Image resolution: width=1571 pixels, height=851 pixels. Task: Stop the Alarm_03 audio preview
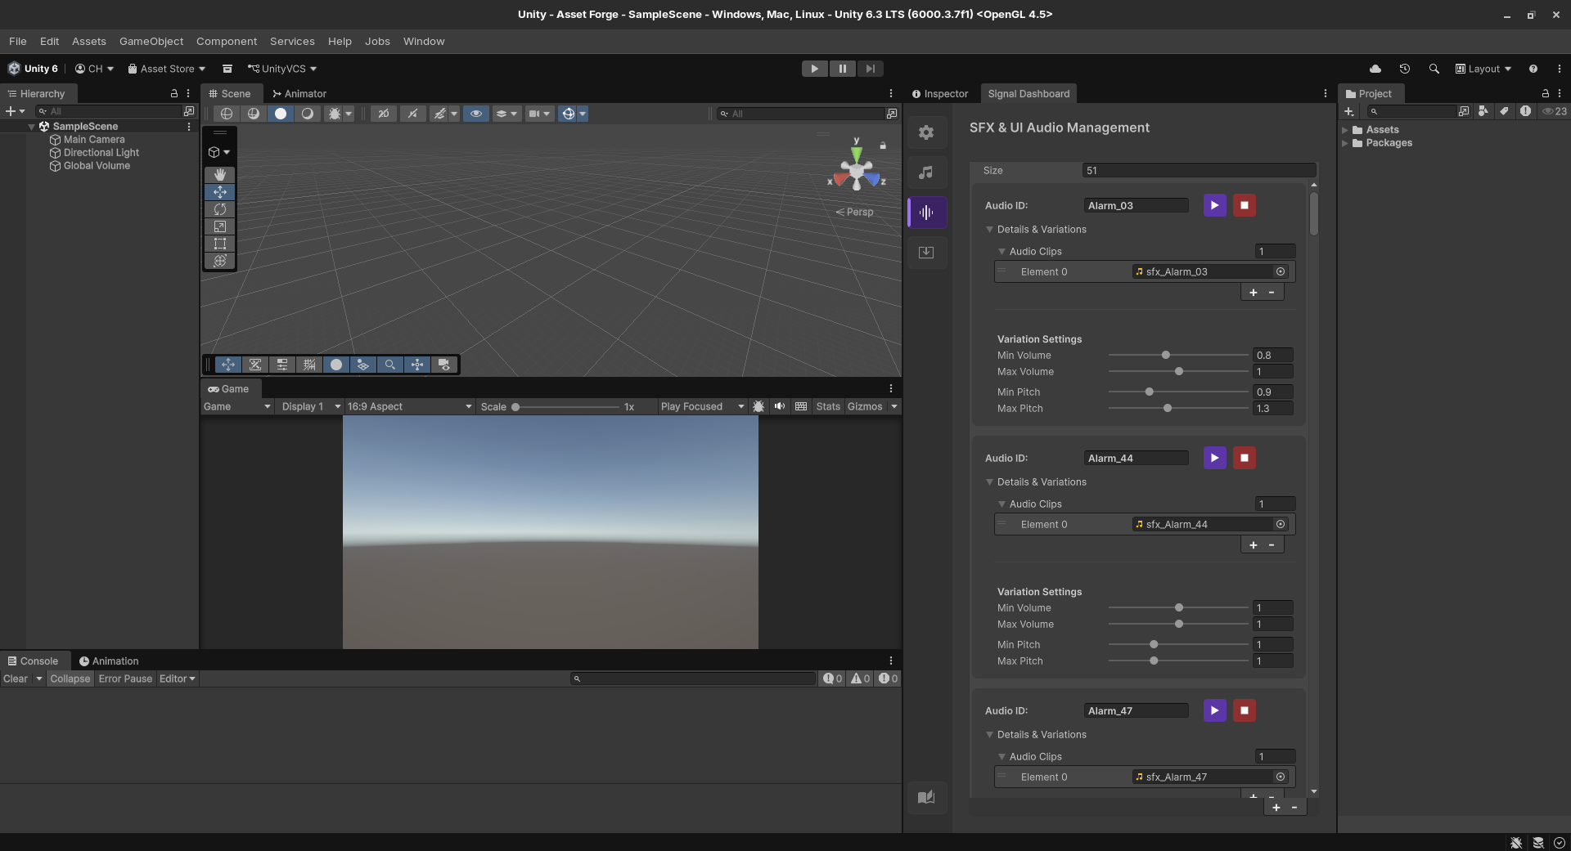(x=1245, y=205)
